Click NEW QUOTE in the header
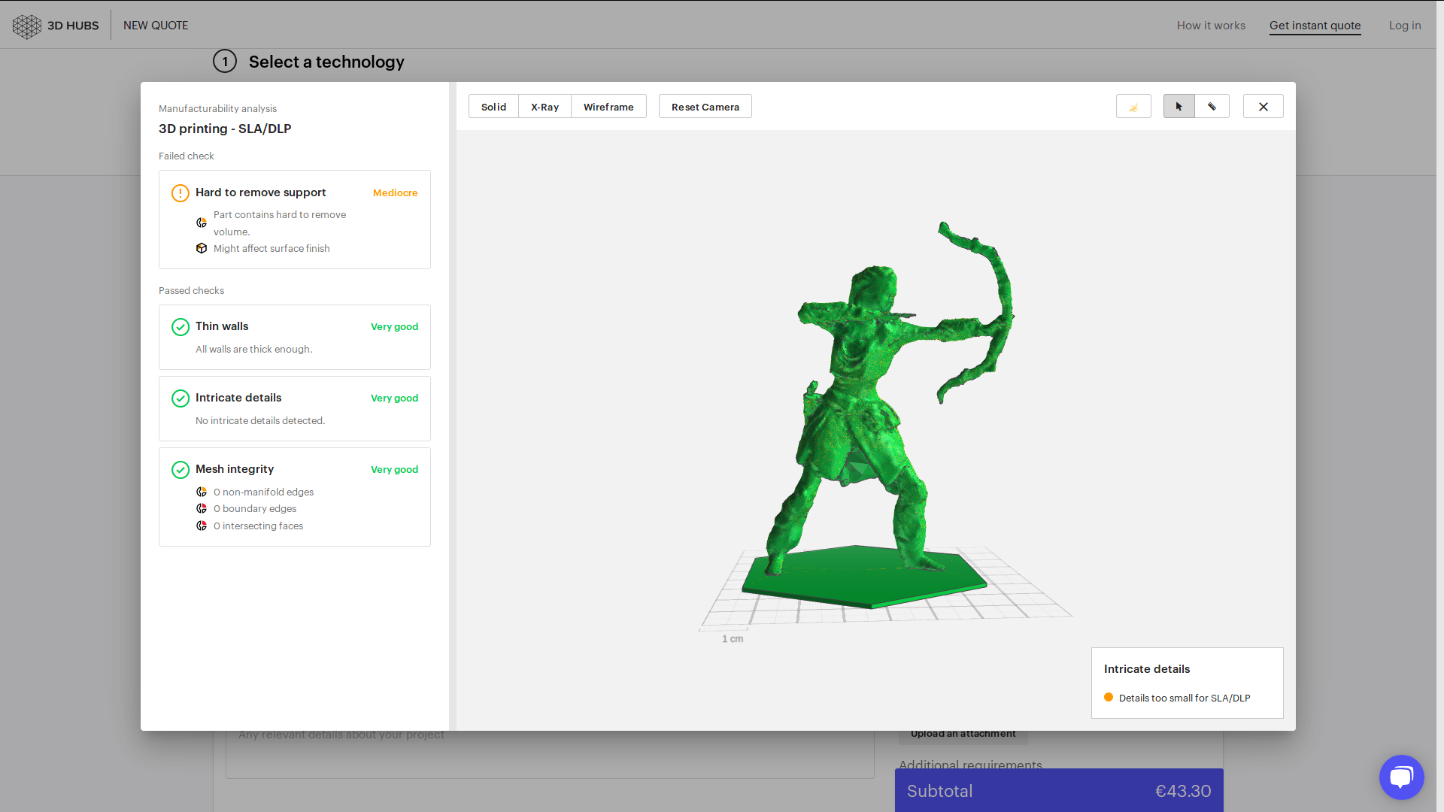Viewport: 1444px width, 812px height. (156, 26)
